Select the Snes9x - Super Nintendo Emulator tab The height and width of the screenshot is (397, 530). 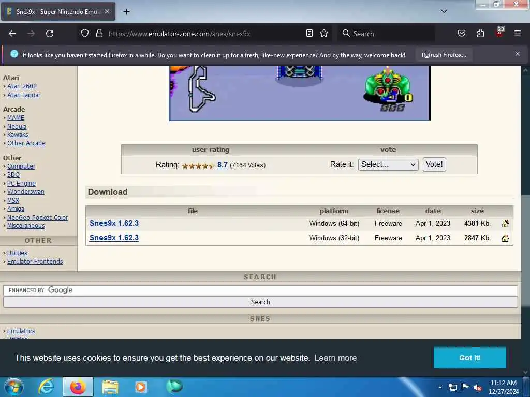coord(58,11)
